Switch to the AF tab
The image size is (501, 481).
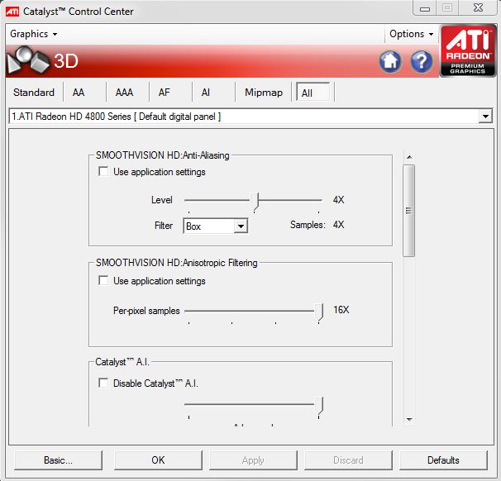point(165,93)
